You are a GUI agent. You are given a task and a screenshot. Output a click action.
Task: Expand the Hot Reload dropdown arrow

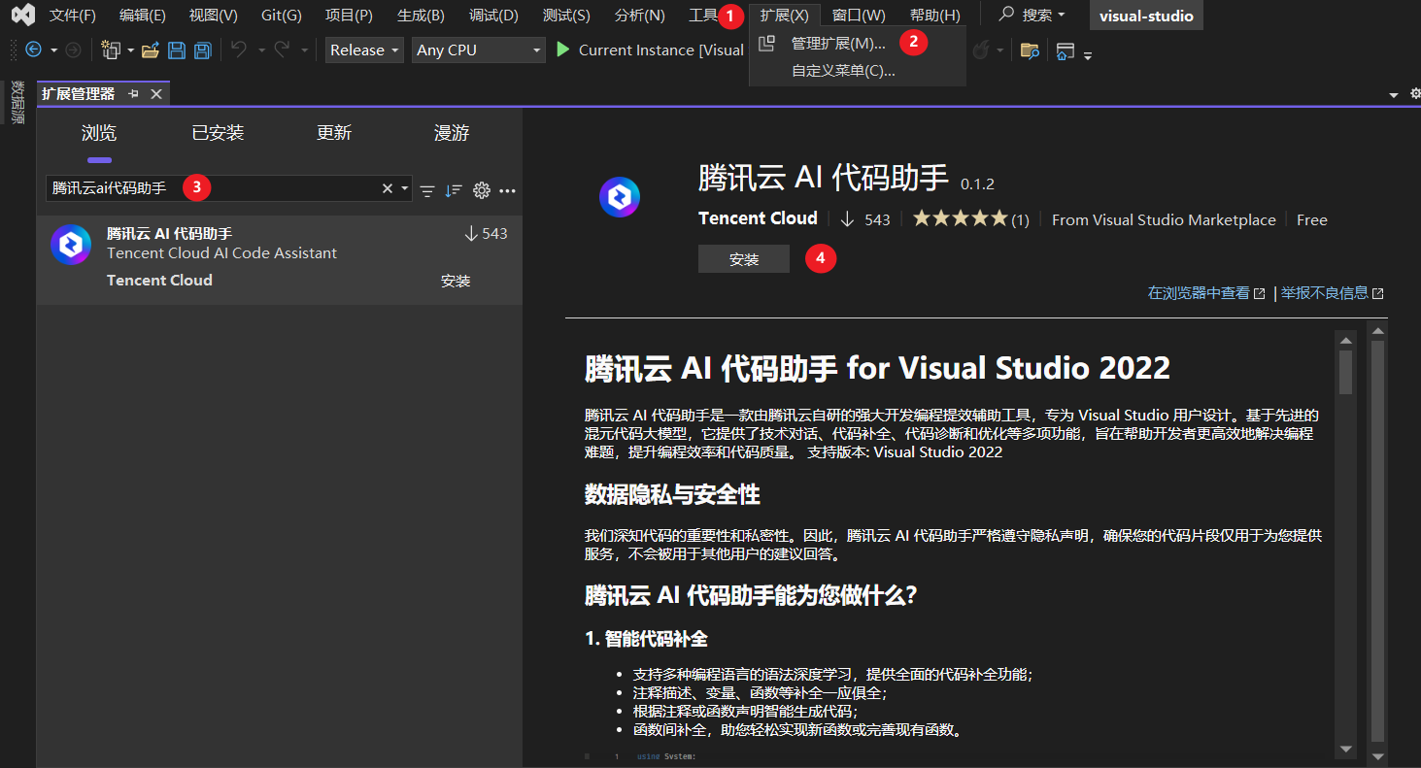[999, 50]
